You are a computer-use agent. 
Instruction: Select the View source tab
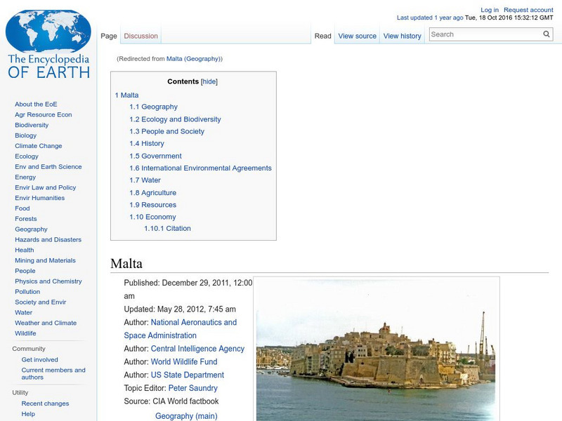[357, 35]
